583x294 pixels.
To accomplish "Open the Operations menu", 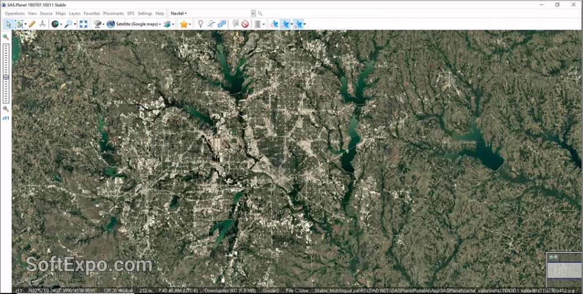I will [15, 13].
